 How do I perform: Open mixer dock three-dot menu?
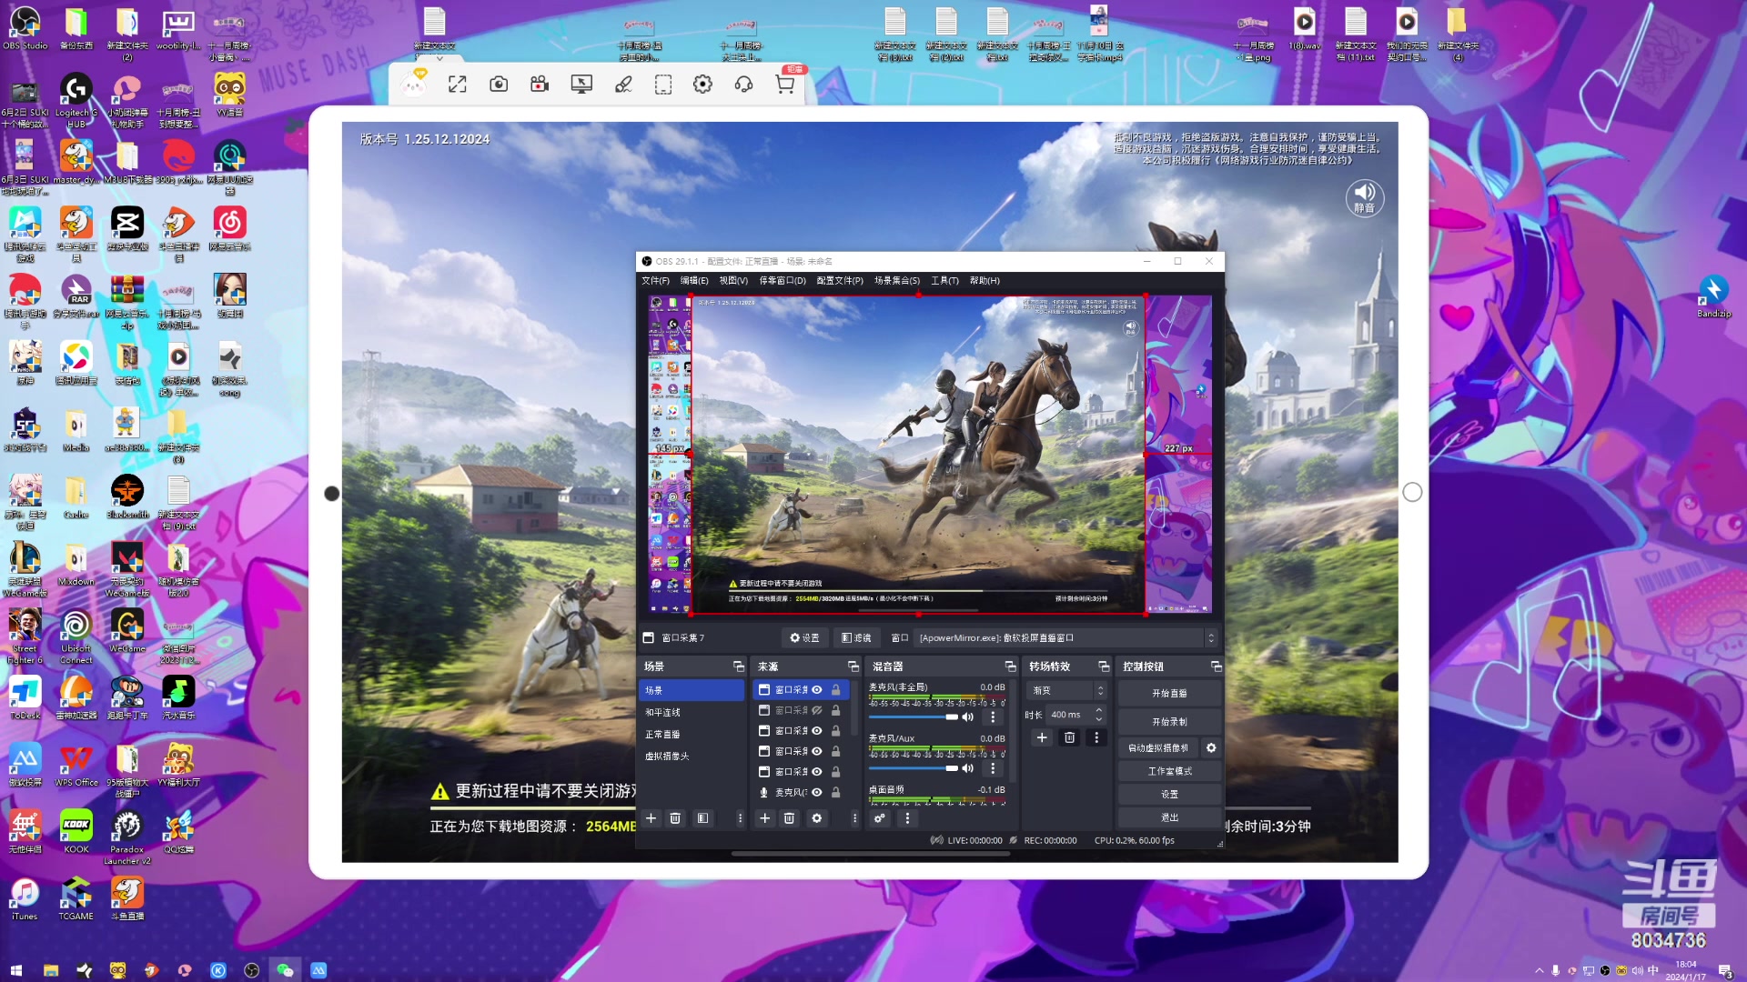coord(907,818)
